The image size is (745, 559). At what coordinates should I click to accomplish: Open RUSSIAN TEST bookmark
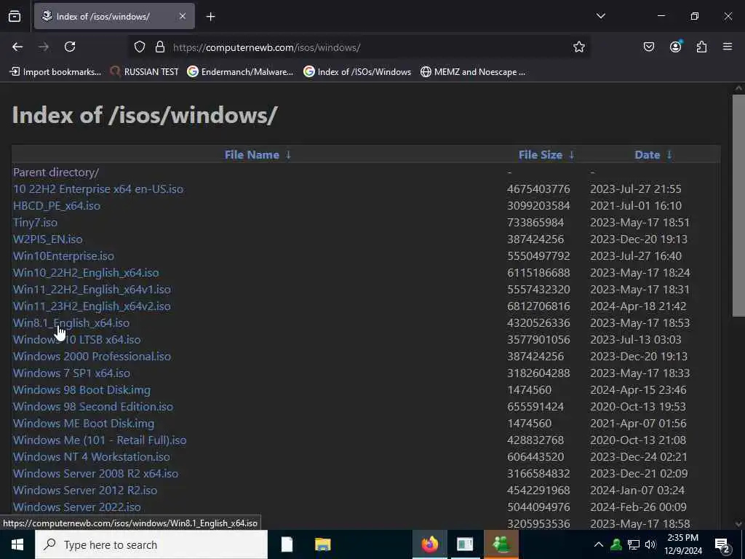(145, 72)
